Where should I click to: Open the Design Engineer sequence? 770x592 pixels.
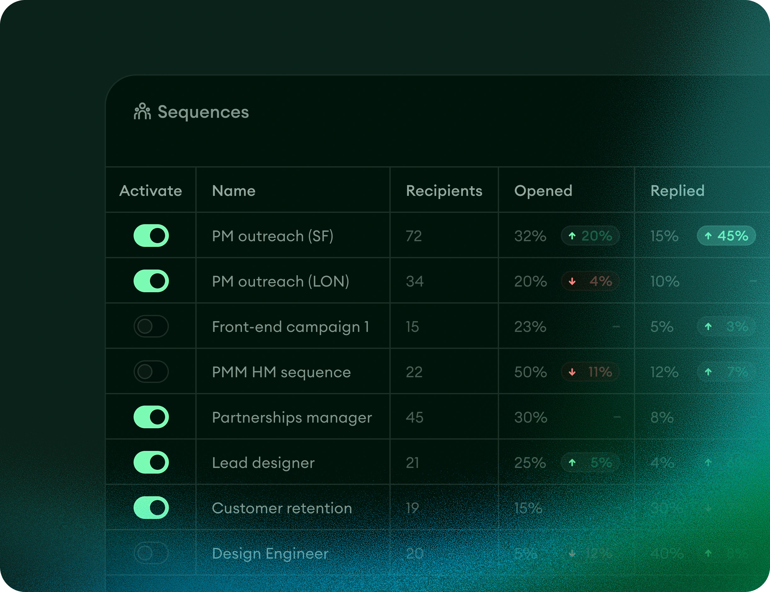tap(270, 554)
